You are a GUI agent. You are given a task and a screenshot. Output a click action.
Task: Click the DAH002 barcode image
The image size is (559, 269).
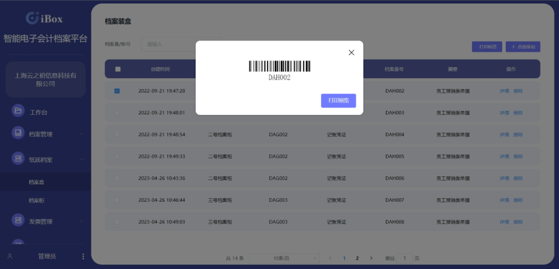pos(279,66)
